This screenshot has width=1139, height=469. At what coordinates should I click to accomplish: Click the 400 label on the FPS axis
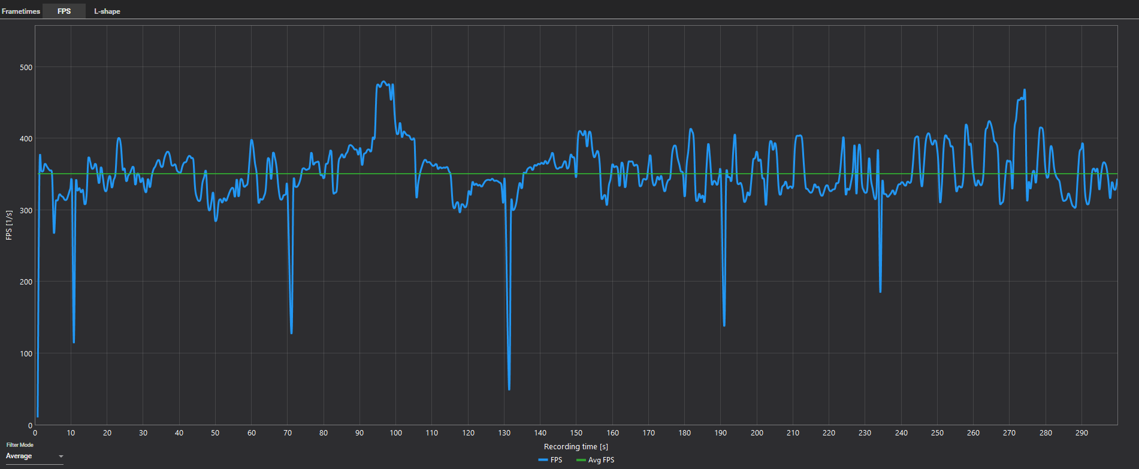click(26, 139)
